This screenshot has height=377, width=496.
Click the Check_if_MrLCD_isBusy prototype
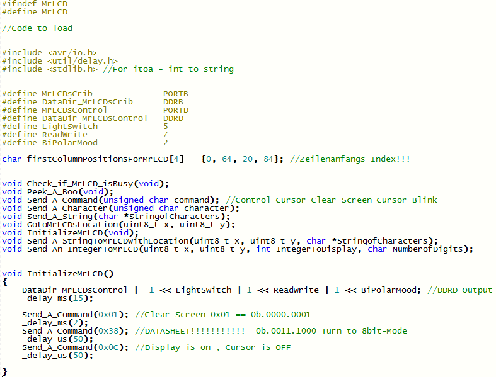coord(86,184)
